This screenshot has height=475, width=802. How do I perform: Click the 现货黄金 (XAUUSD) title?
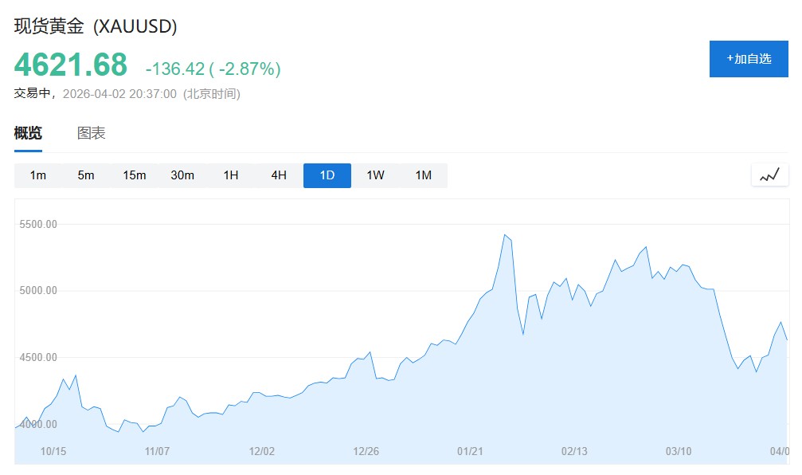click(x=96, y=26)
